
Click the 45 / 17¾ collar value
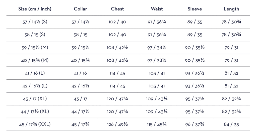coord(80,125)
